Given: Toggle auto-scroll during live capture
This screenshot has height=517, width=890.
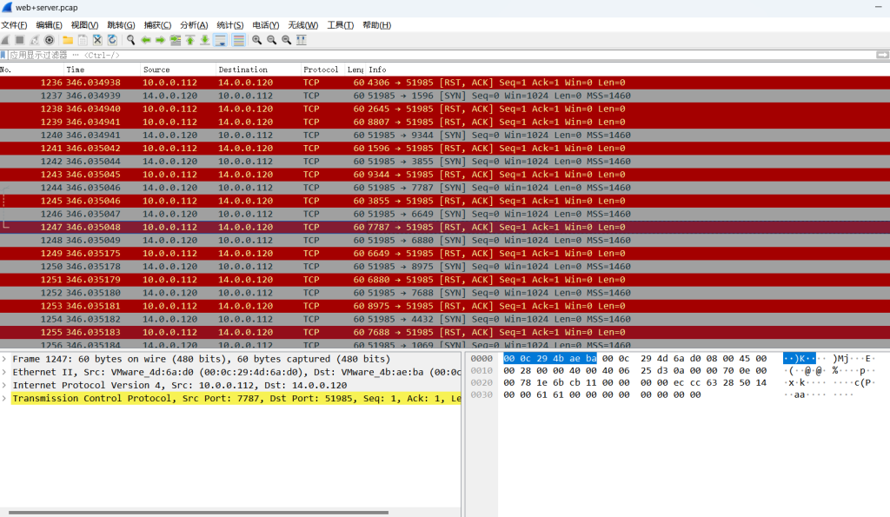Looking at the screenshot, I should 220,40.
